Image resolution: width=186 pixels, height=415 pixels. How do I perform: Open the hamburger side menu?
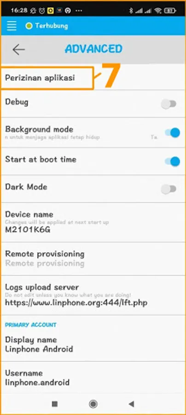point(12,26)
